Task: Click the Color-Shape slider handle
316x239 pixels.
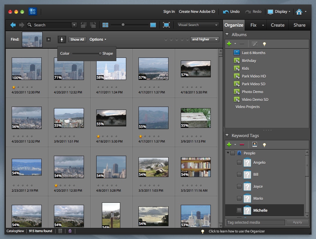Action: click(x=100, y=54)
